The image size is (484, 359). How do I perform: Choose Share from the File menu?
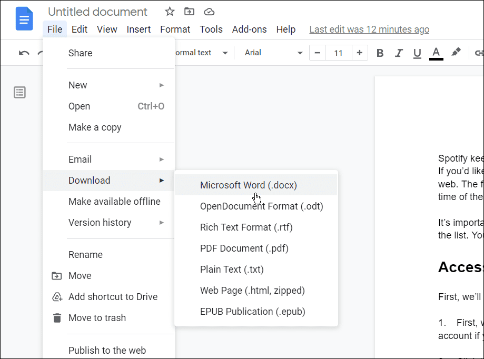109,53
